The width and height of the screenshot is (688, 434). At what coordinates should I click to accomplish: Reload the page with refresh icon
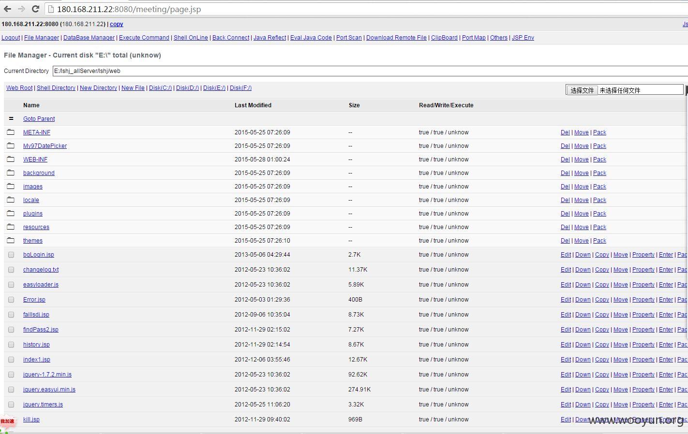(x=35, y=9)
